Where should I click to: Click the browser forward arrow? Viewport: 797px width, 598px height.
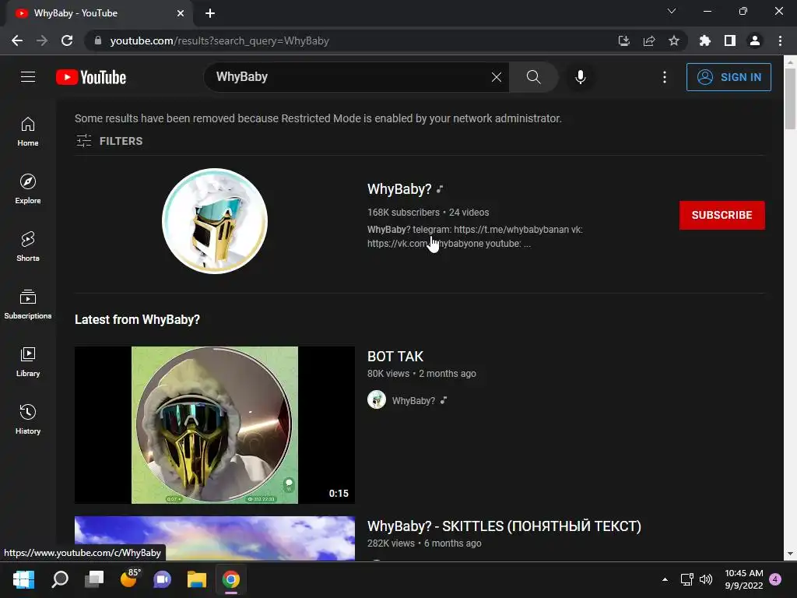pos(42,40)
